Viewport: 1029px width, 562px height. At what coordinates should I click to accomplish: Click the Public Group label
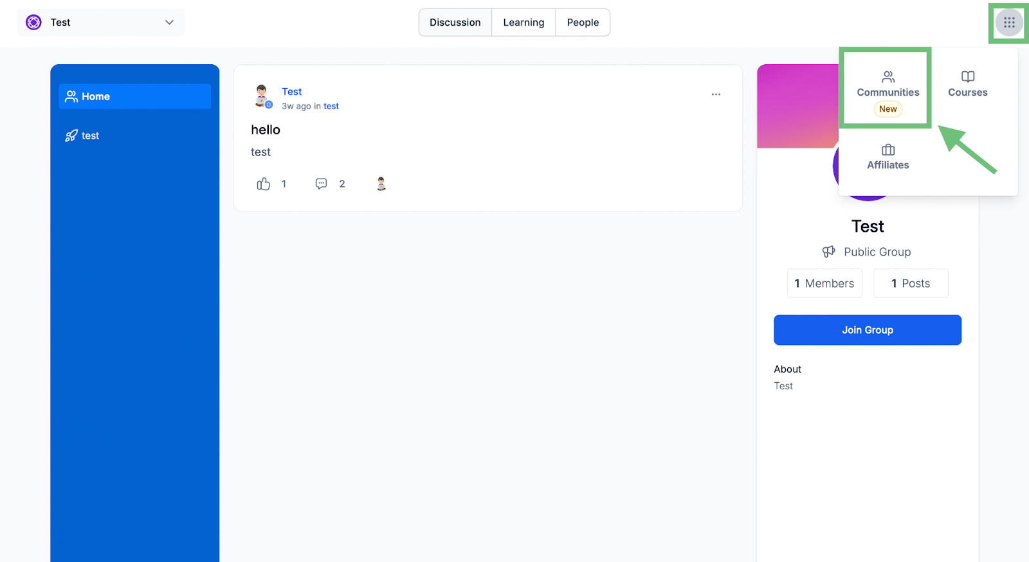click(x=877, y=252)
